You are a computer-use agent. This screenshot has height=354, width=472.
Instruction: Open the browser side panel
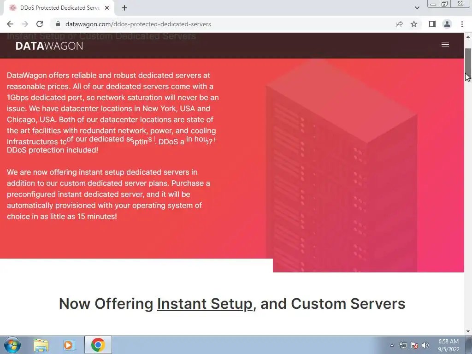coord(432,24)
